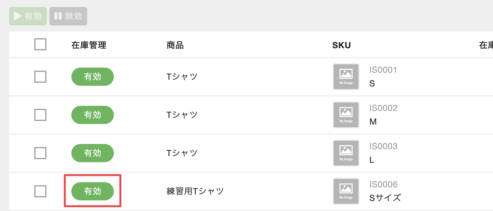The width and height of the screenshot is (493, 211).
Task: Click the IS0006 SKU code text
Action: pos(383,184)
